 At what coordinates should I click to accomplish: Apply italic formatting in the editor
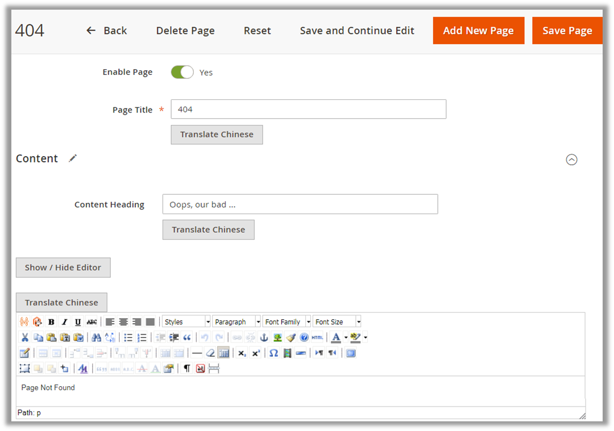click(65, 322)
